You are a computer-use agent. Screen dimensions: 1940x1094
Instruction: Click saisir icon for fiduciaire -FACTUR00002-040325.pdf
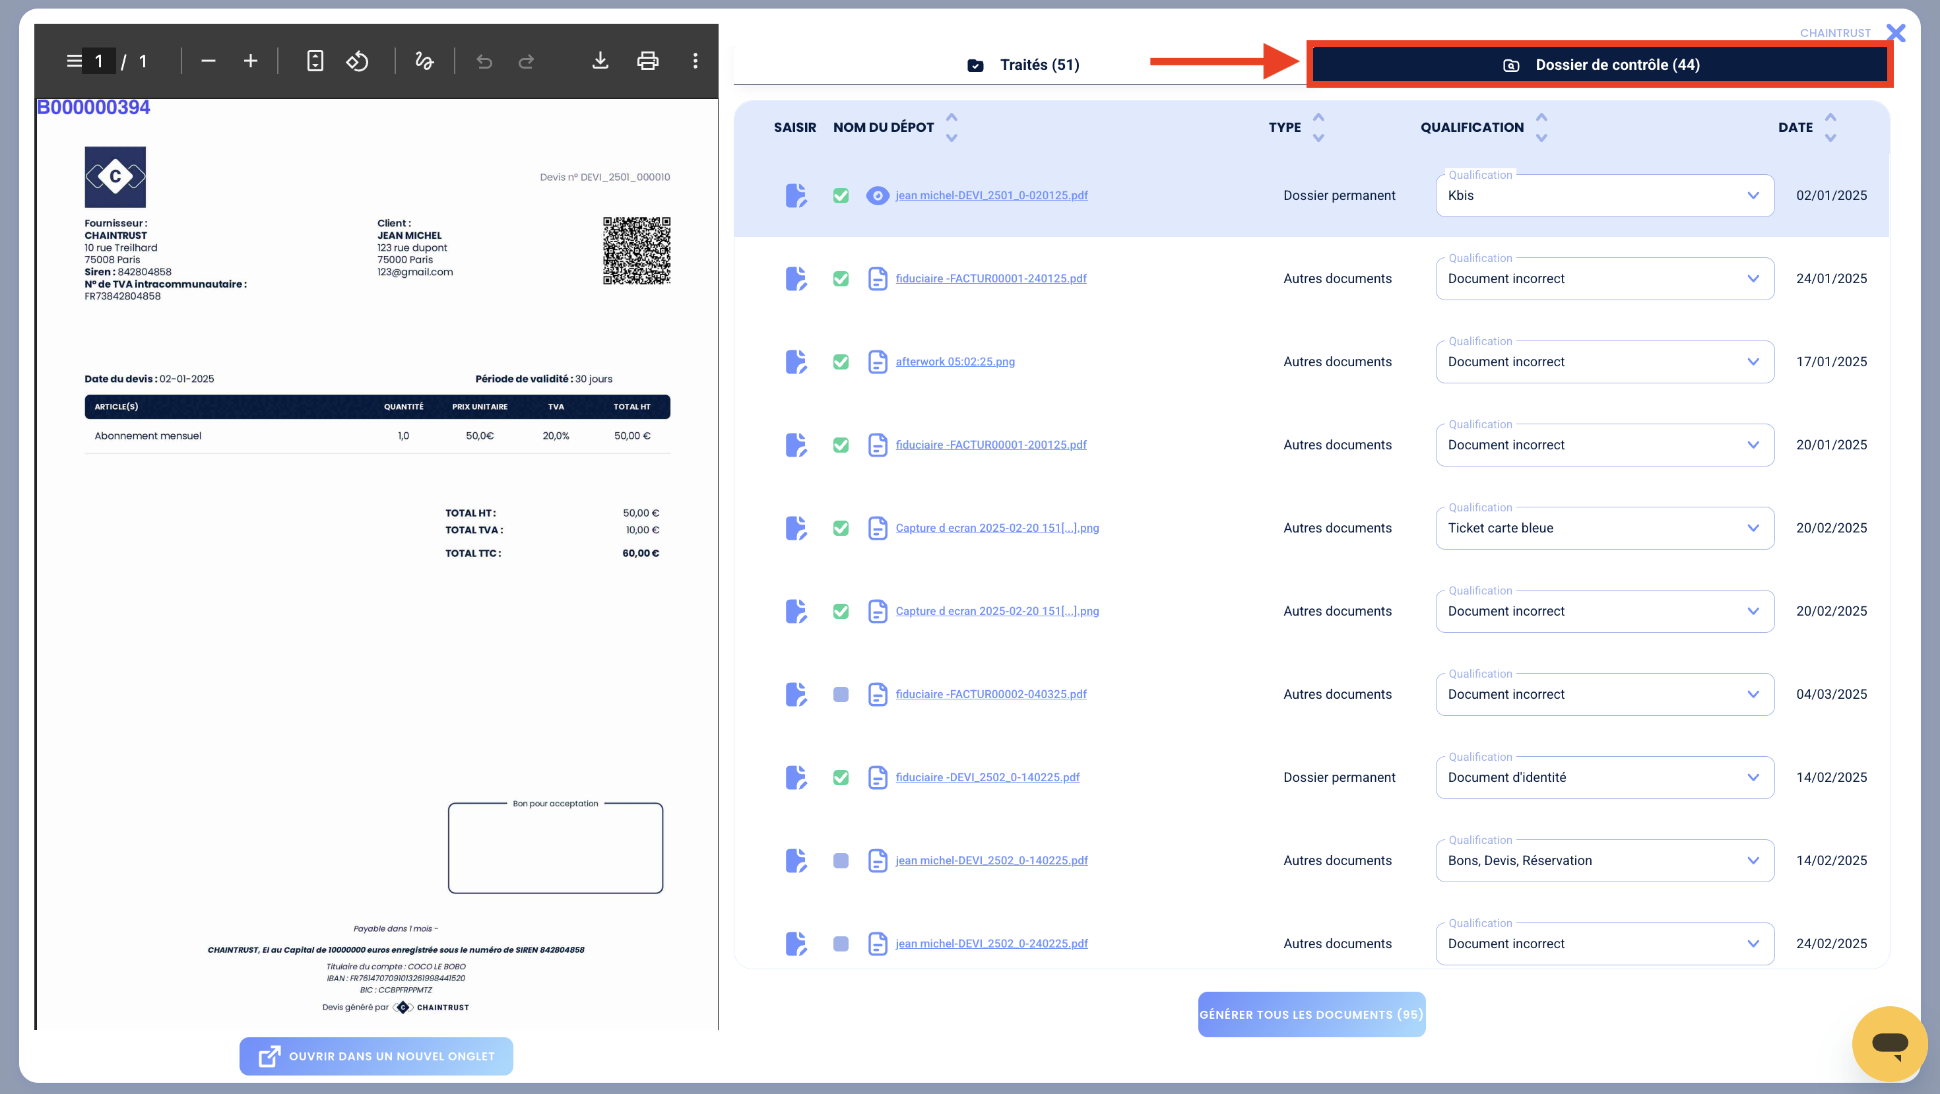(796, 694)
